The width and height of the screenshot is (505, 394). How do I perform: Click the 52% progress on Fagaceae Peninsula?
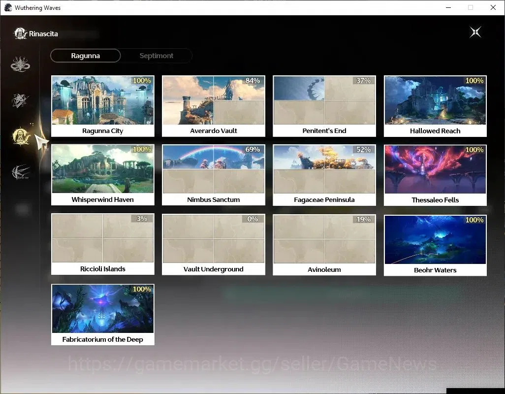click(x=364, y=150)
